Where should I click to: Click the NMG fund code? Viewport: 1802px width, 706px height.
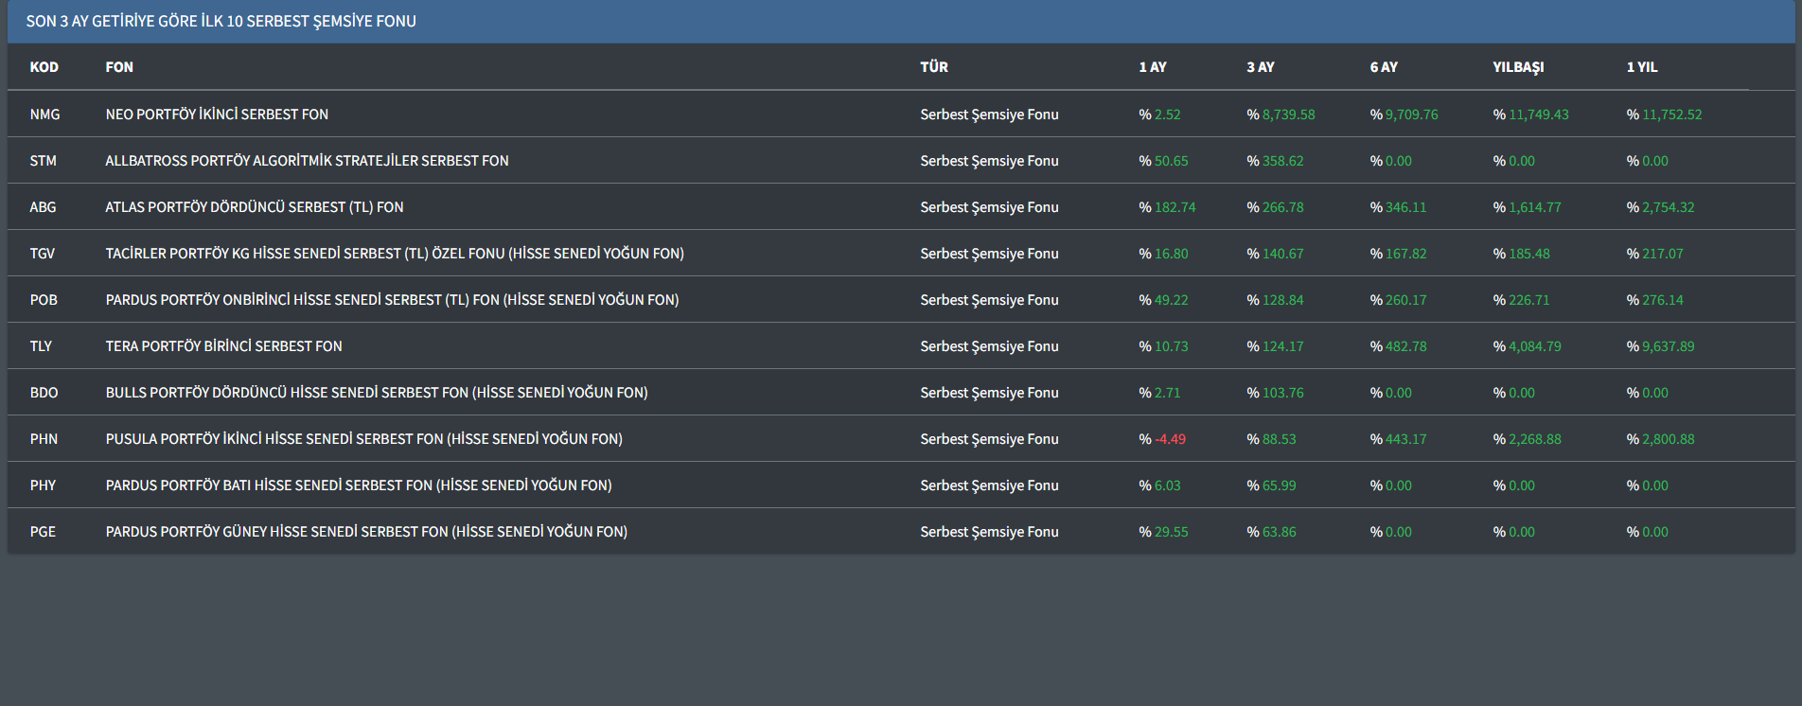point(44,115)
